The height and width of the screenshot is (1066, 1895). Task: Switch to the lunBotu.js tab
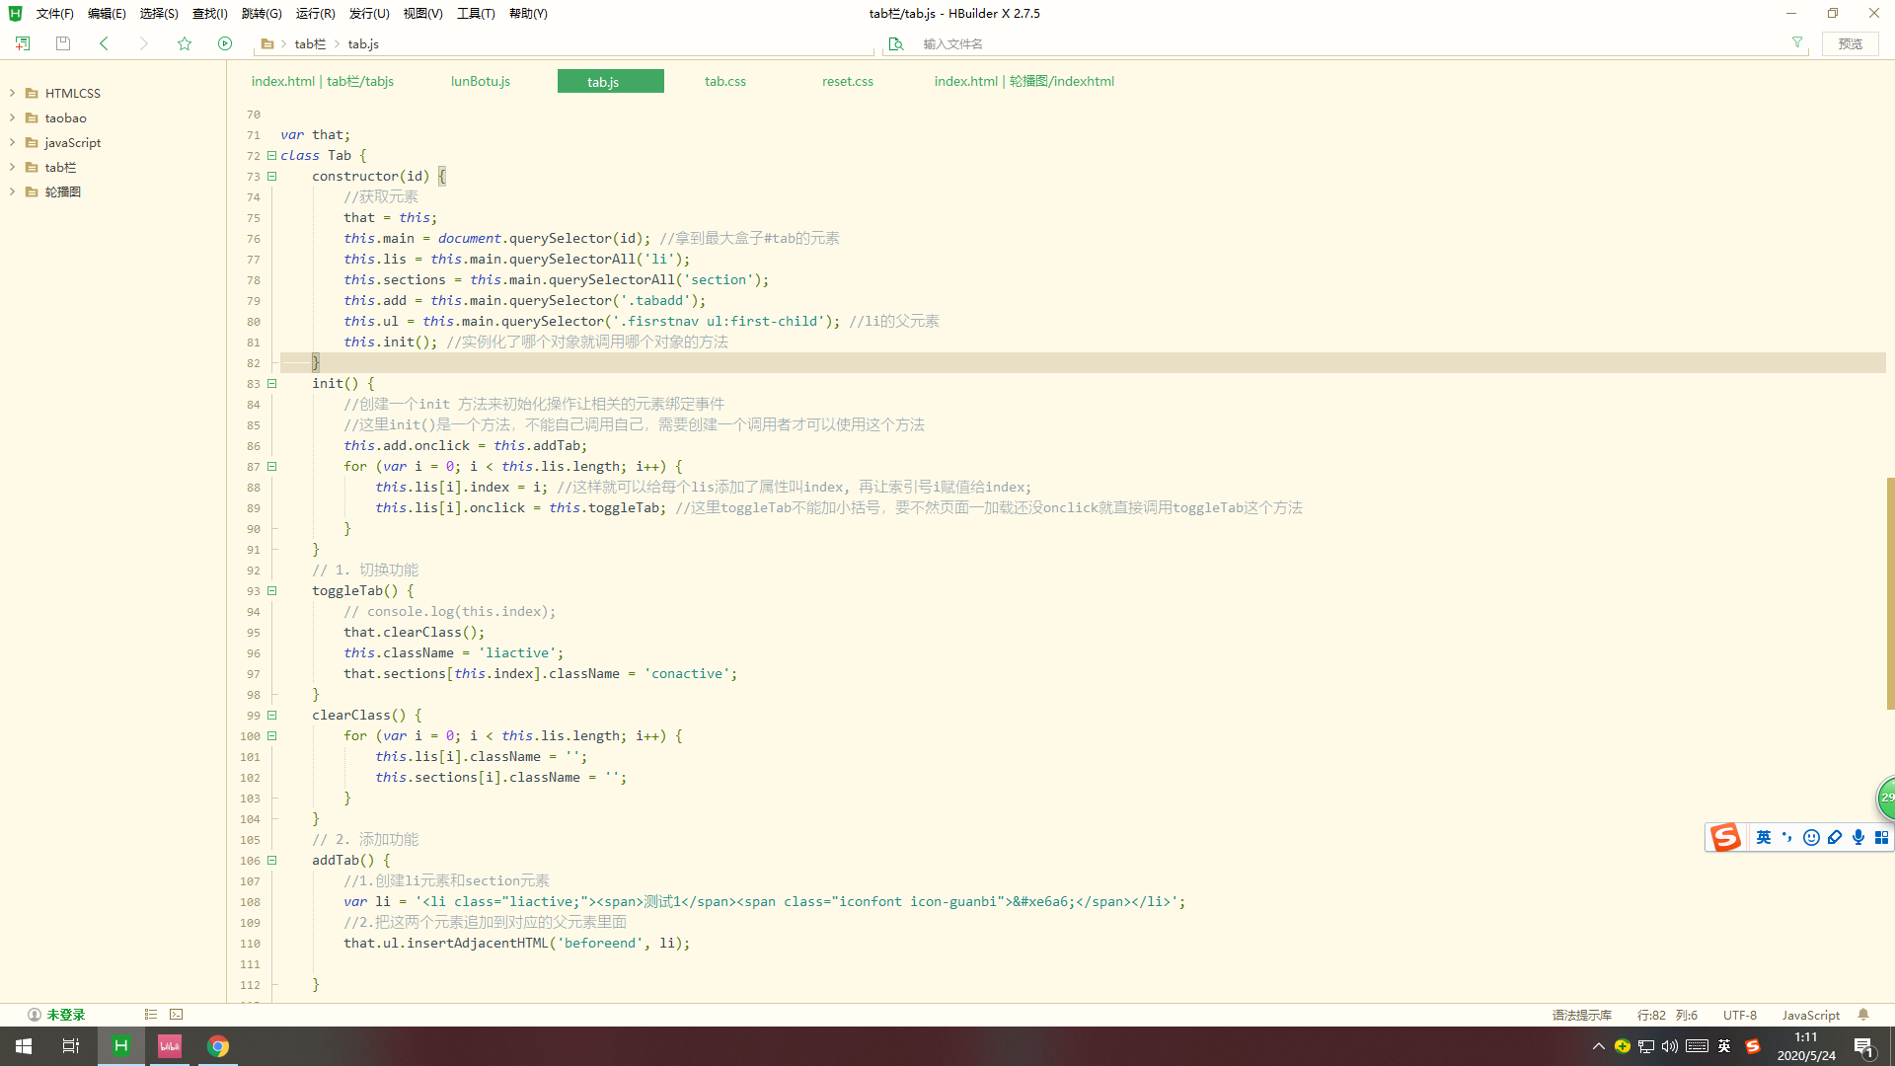tap(481, 81)
